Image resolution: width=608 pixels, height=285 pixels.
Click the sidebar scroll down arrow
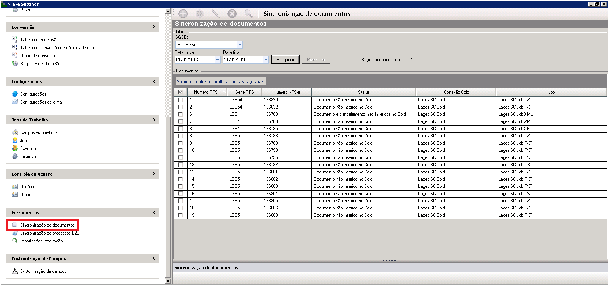[x=168, y=281]
